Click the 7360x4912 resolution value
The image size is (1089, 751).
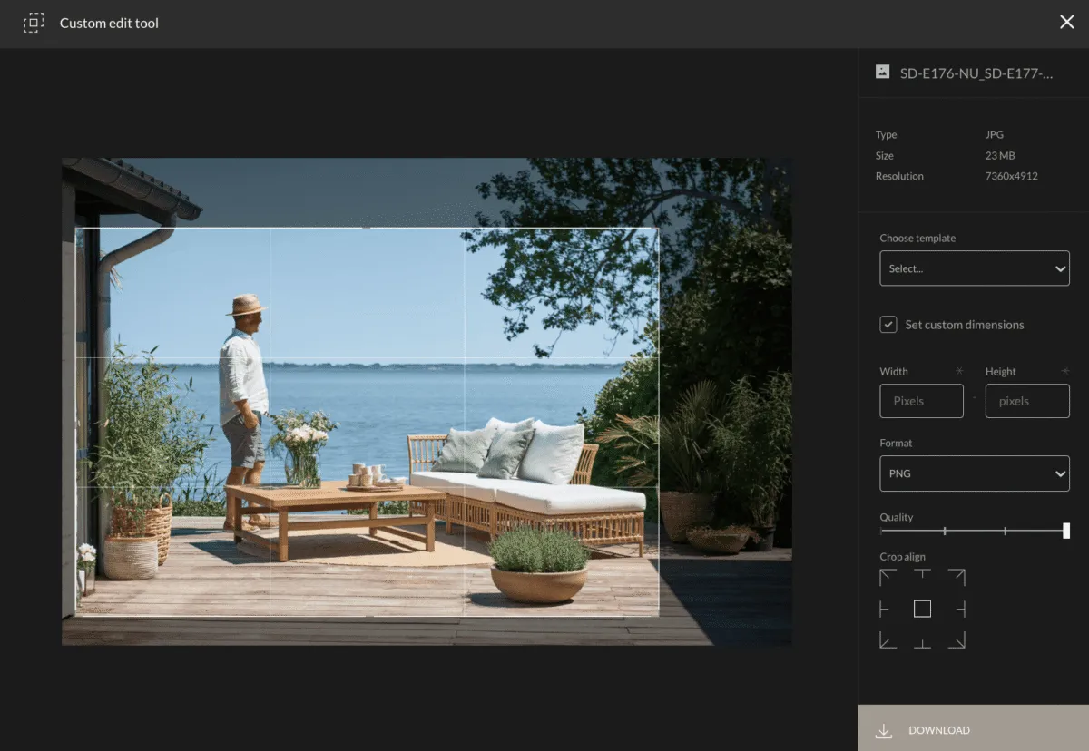pos(1011,176)
